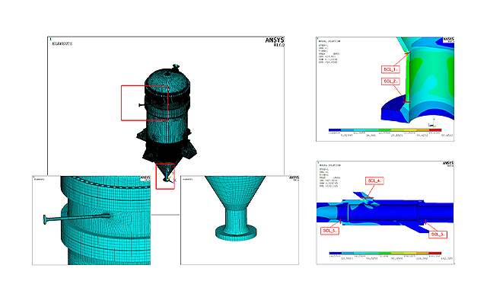This screenshot has height=297, width=487.
Task: Click the ANSYS logo in the main mesh view
Action: (x=275, y=41)
